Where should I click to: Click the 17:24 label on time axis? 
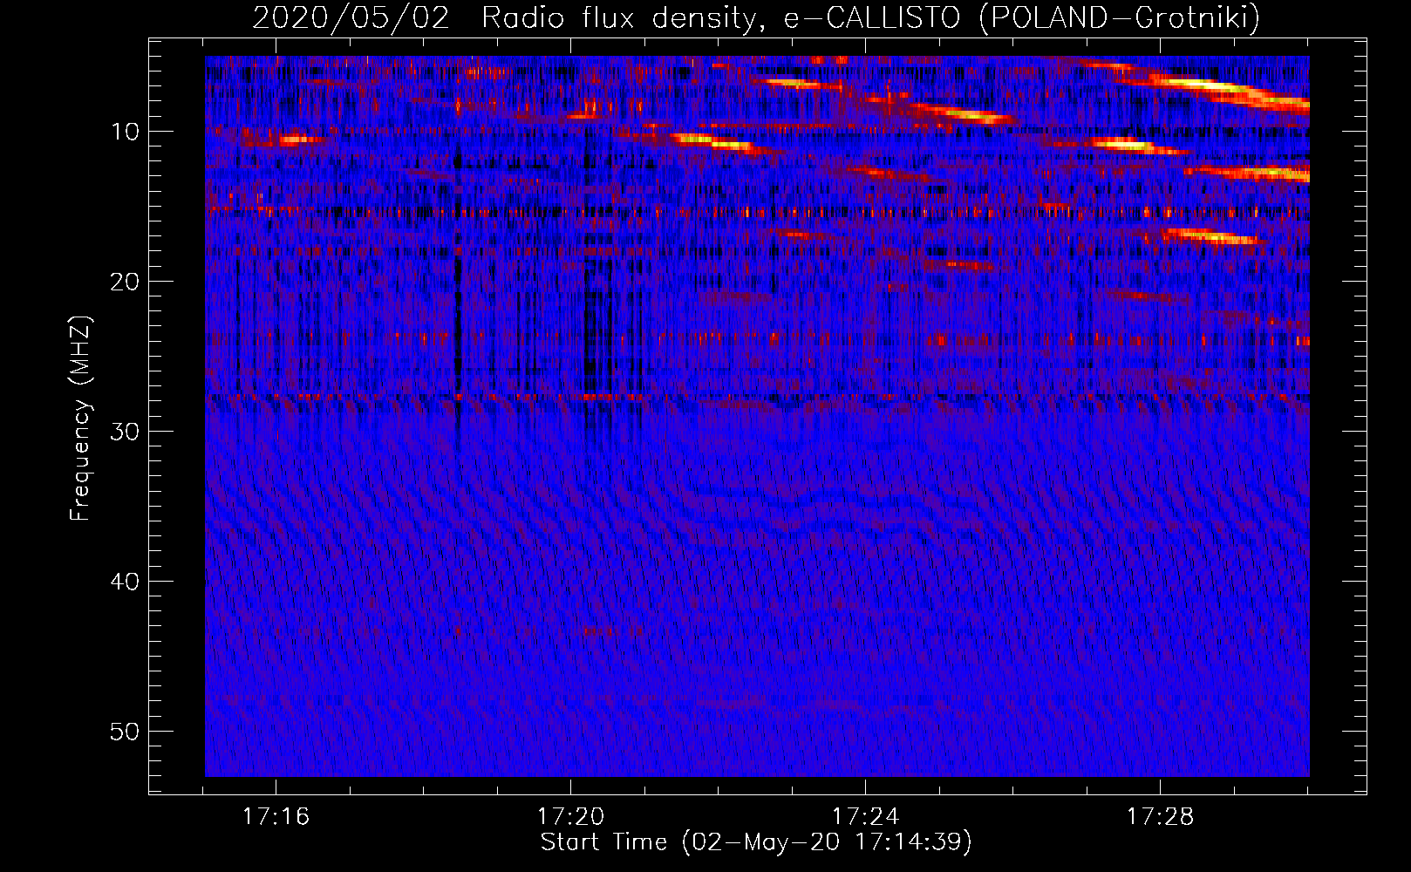coord(865,817)
